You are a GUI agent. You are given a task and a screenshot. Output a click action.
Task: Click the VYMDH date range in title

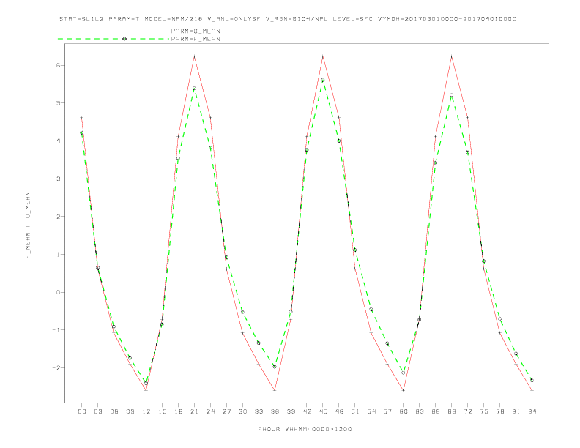coord(447,19)
